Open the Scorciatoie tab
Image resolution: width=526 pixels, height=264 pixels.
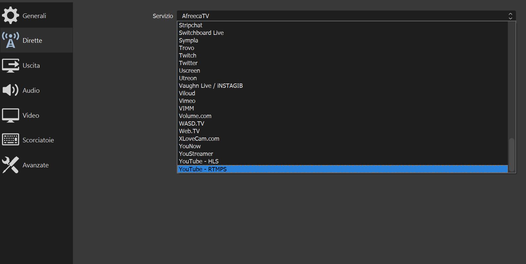click(36, 140)
